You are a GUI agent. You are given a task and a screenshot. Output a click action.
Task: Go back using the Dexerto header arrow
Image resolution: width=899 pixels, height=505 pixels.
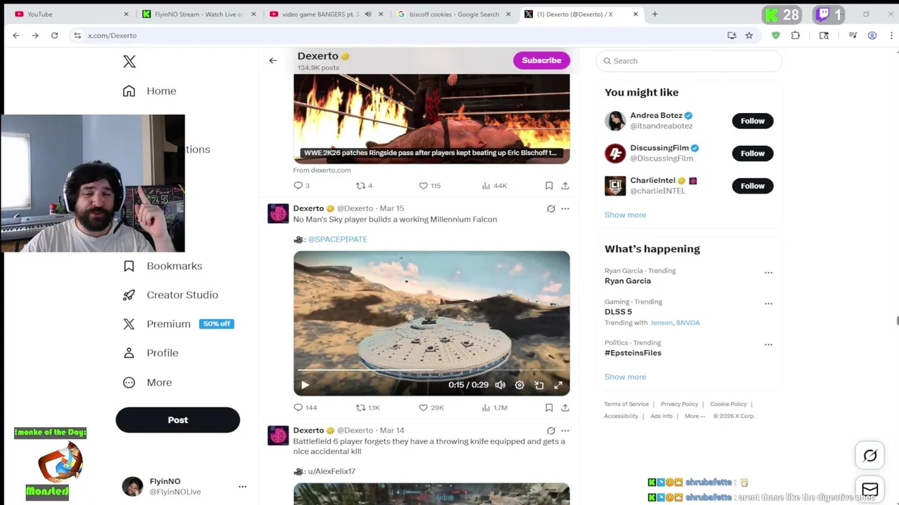pos(273,60)
